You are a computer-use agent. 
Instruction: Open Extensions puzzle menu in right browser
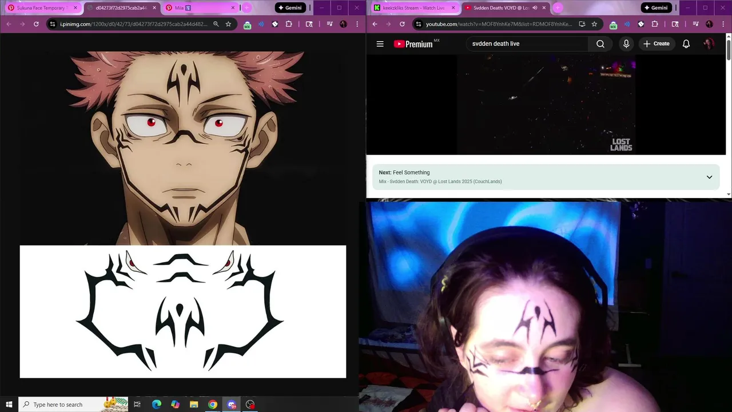click(x=655, y=24)
